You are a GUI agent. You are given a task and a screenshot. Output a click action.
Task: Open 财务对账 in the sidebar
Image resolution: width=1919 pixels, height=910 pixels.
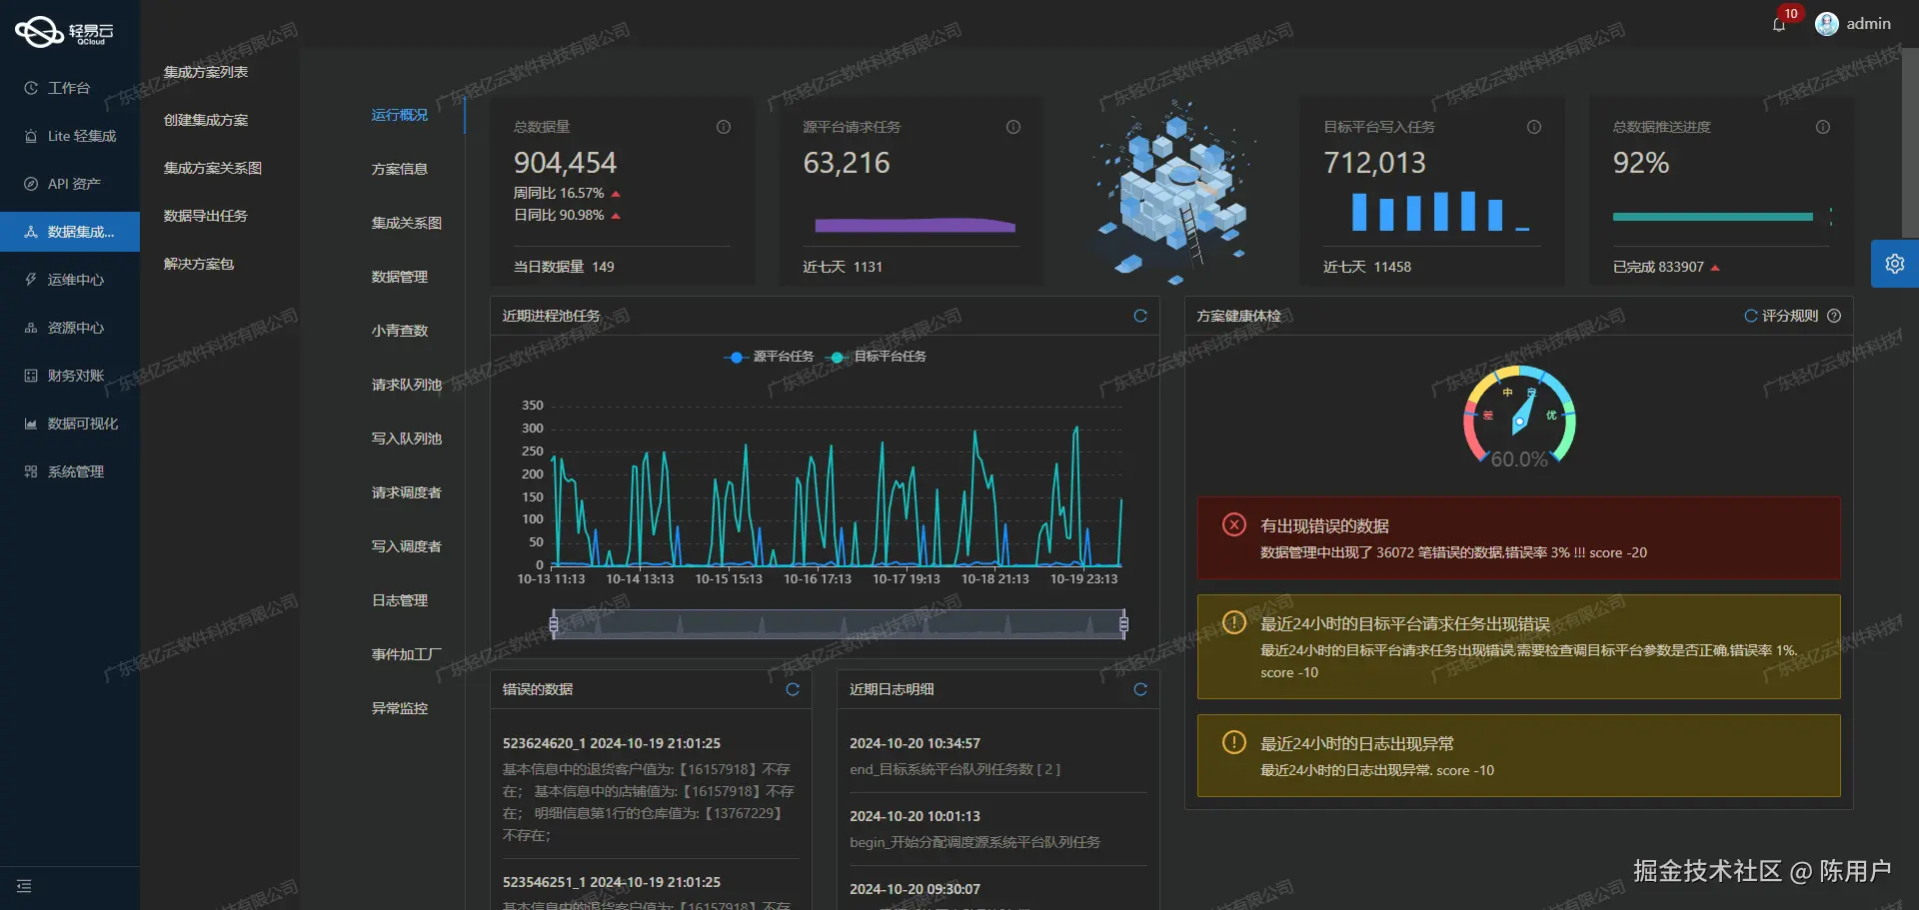pos(70,376)
